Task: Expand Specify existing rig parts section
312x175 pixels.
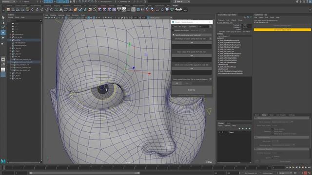Action: 192,35
